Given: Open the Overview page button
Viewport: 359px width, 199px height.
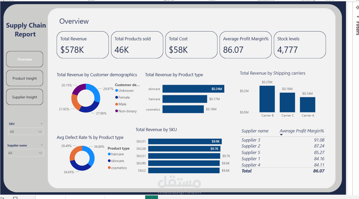Looking at the screenshot, I should point(25,59).
